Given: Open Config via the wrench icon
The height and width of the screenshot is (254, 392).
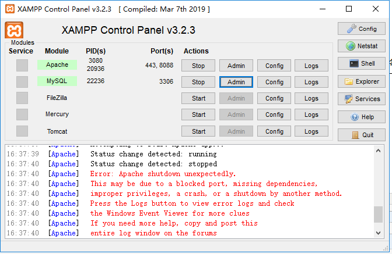Looking at the screenshot, I should [x=362, y=28].
